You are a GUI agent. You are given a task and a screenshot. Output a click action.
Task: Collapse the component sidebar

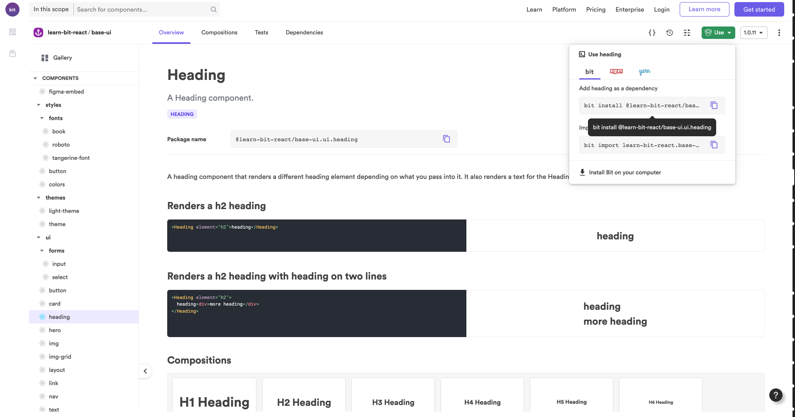[145, 371]
